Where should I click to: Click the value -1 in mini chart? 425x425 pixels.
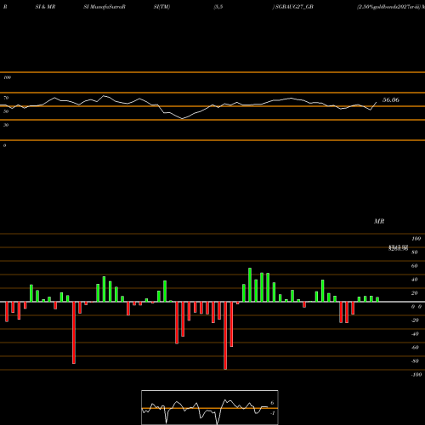tap(272, 413)
